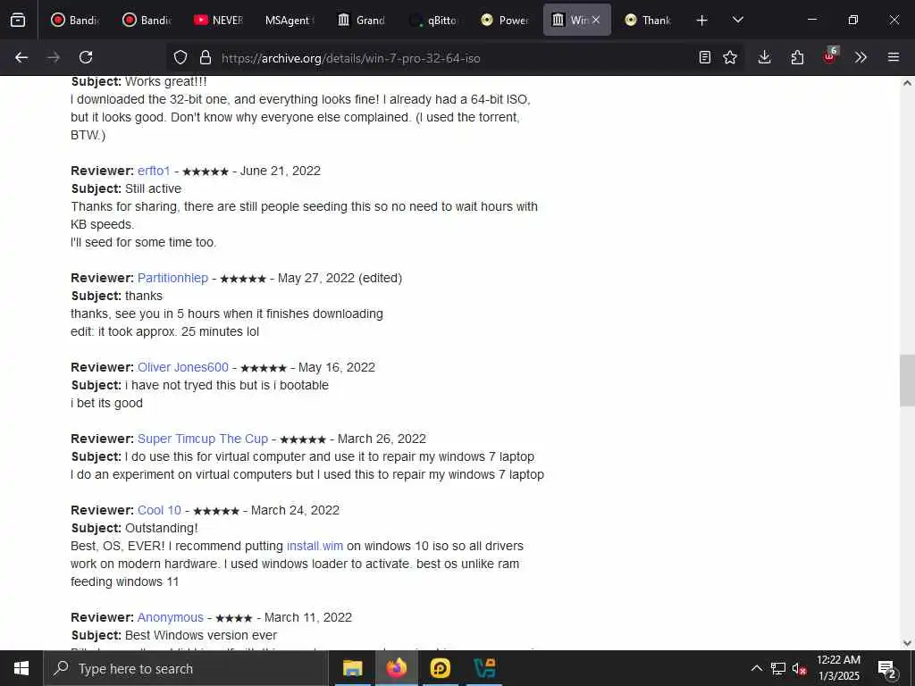915x686 pixels.
Task: Click 'Outstanding!' subject text
Action: tap(161, 529)
